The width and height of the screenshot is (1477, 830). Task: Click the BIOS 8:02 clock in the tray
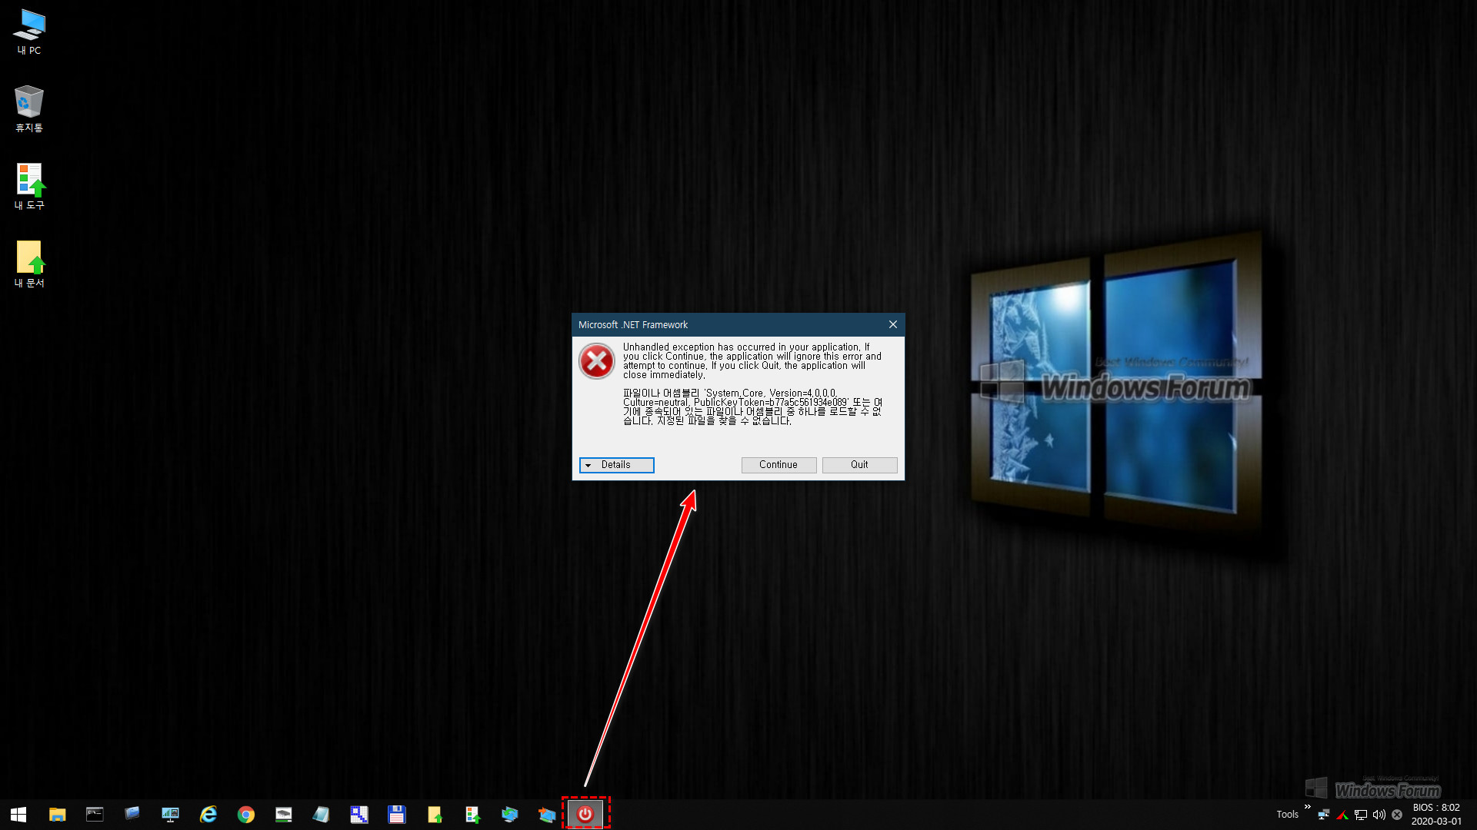coord(1436,815)
